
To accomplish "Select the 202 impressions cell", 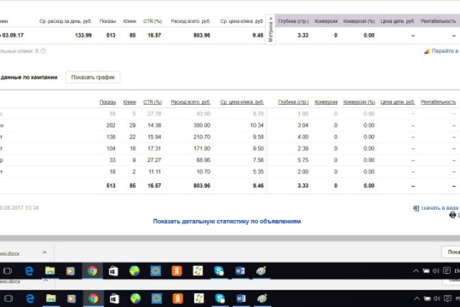I will tap(111, 125).
